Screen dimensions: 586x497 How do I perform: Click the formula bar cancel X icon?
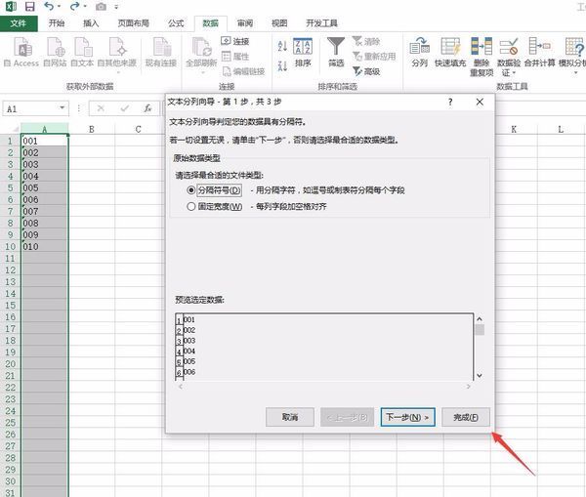tap(101, 108)
